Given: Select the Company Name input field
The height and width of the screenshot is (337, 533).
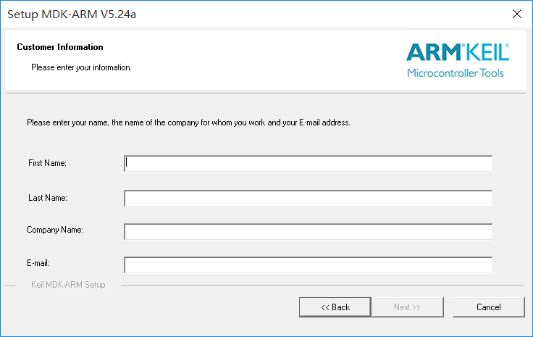Looking at the screenshot, I should pyautogui.click(x=308, y=232).
